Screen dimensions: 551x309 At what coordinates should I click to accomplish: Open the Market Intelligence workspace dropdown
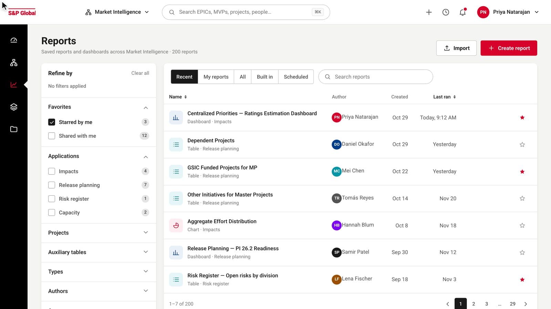point(117,12)
